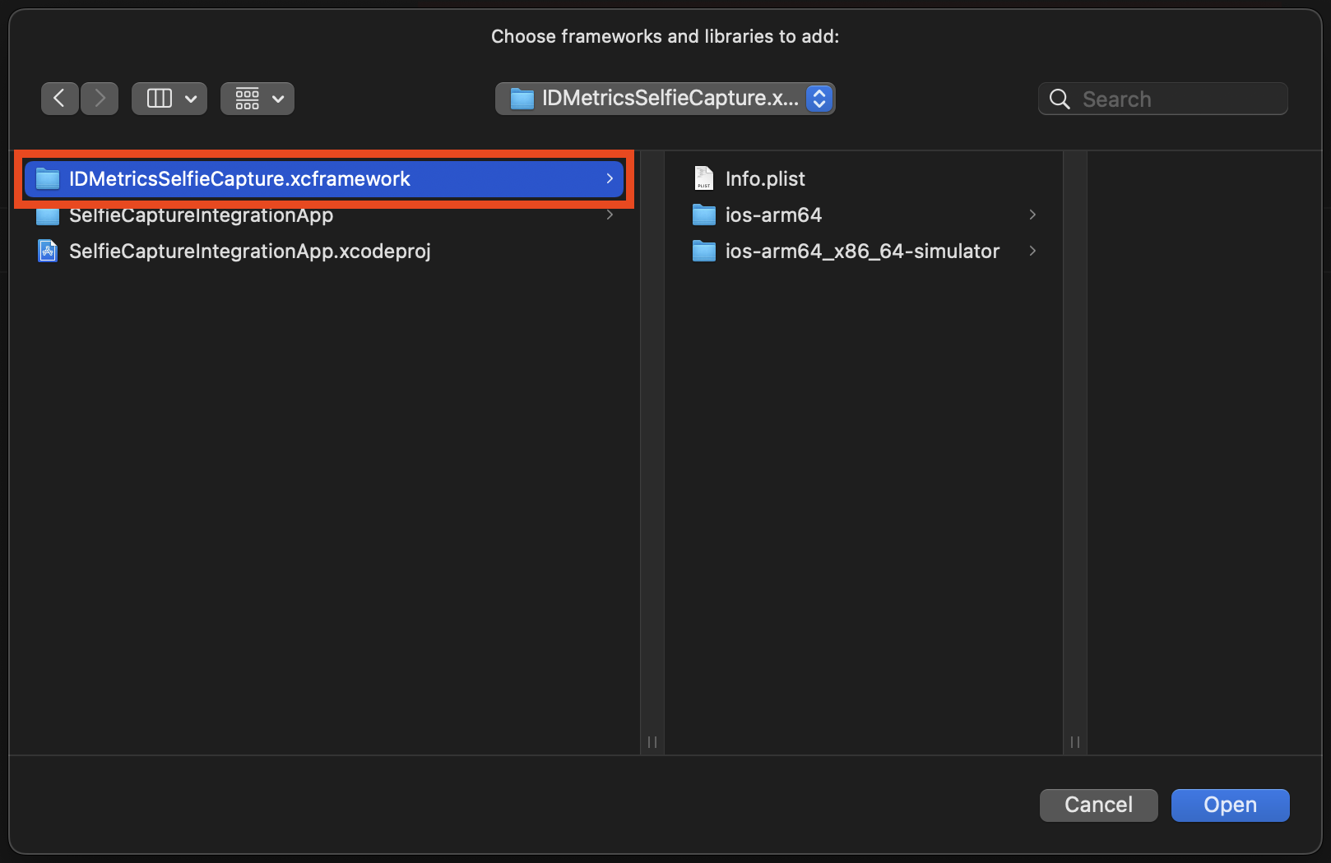Screen dimensions: 1331x863
Task: Expand chevron of SelfieCaptureIntegrationApp folder
Action: 610,215
